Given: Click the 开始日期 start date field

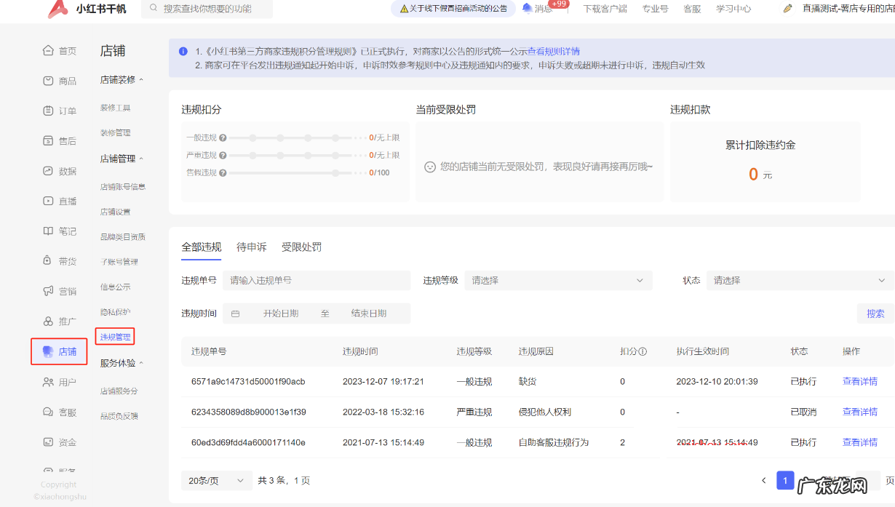Looking at the screenshot, I should pos(280,314).
